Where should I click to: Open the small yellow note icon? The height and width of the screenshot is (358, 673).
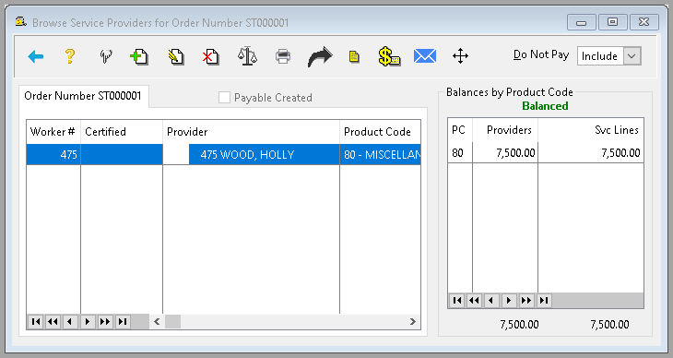(x=354, y=56)
